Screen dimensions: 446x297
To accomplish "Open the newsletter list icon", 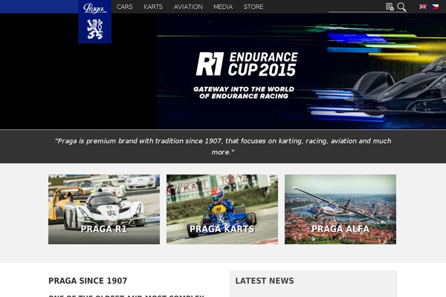I will click(390, 7).
